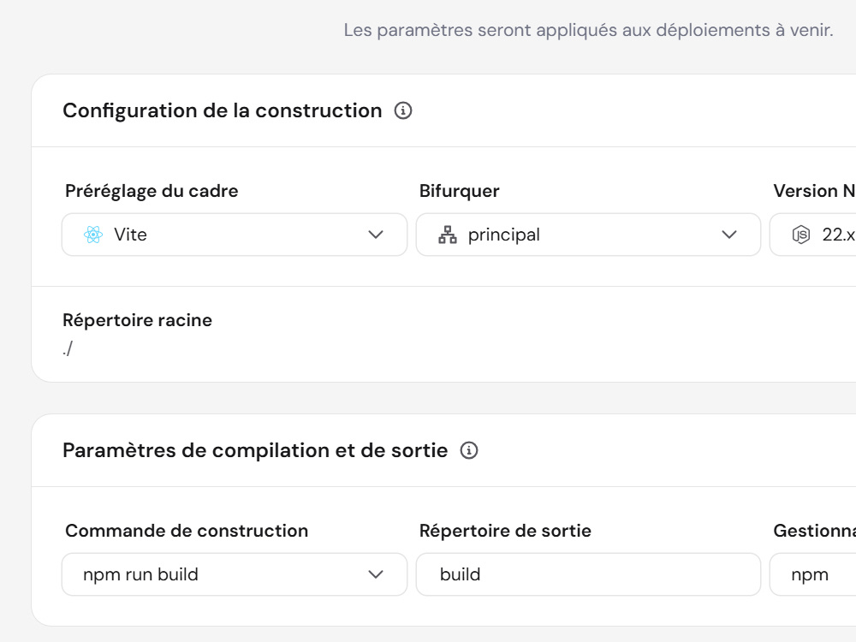Click the Bifurquer label
Screen dimensions: 856x642
(x=459, y=191)
